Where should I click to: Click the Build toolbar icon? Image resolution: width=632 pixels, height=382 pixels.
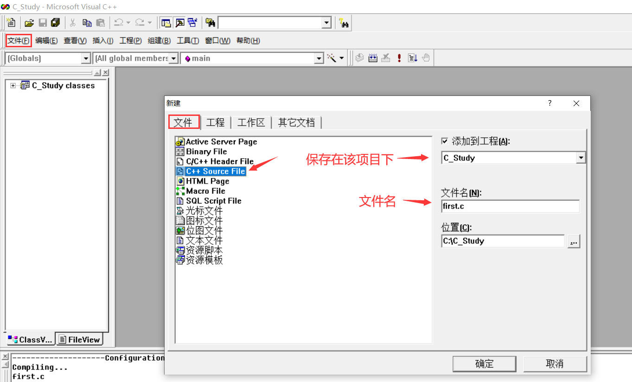click(373, 58)
